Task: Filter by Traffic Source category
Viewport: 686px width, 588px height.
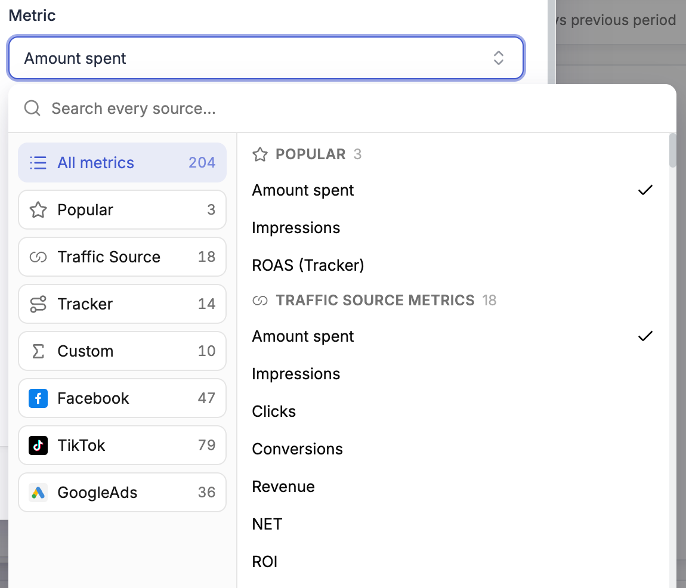Action: [122, 257]
